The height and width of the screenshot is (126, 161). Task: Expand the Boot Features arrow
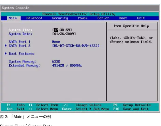(6, 54)
